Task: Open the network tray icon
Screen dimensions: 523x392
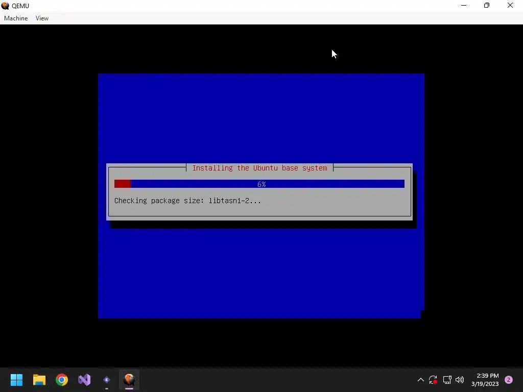Action: pos(447,380)
